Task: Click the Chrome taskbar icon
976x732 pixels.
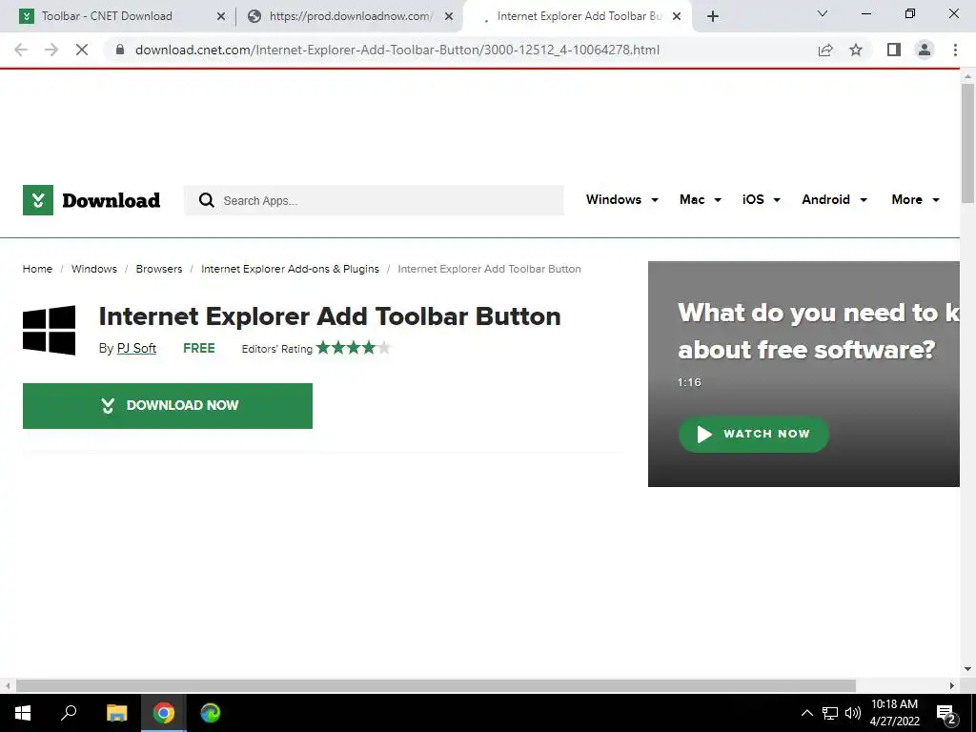Action: 164,713
